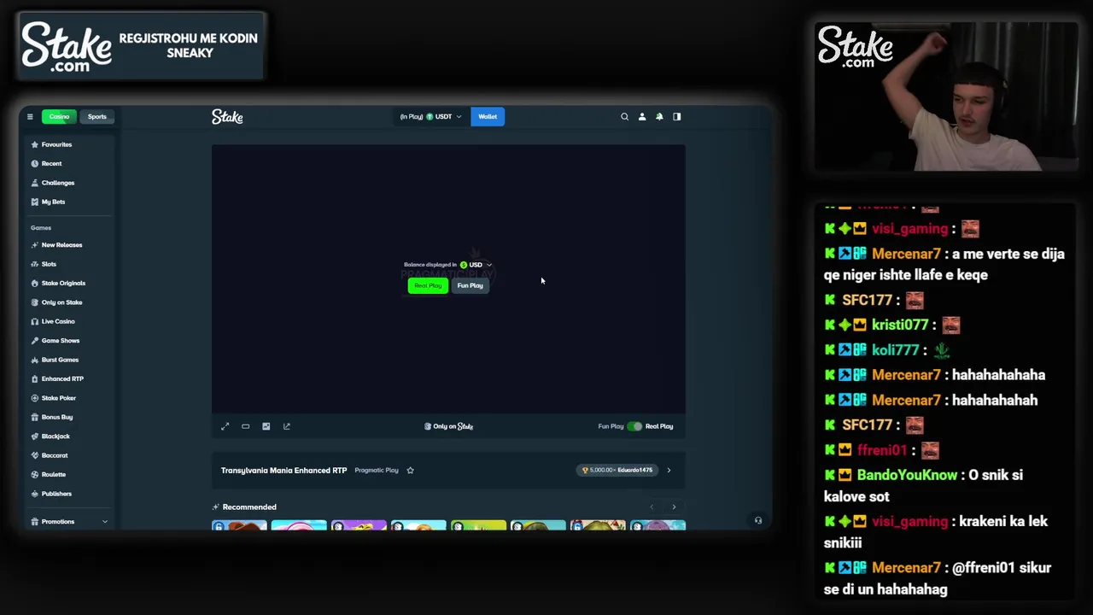The height and width of the screenshot is (615, 1093).
Task: Select Burst Games category
Action: 60,360
